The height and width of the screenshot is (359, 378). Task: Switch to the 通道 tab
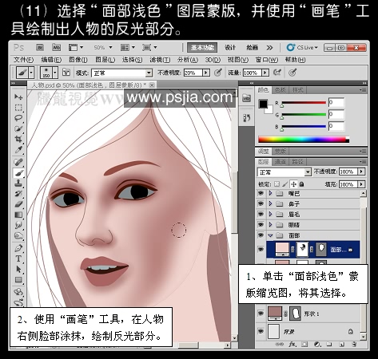280,162
